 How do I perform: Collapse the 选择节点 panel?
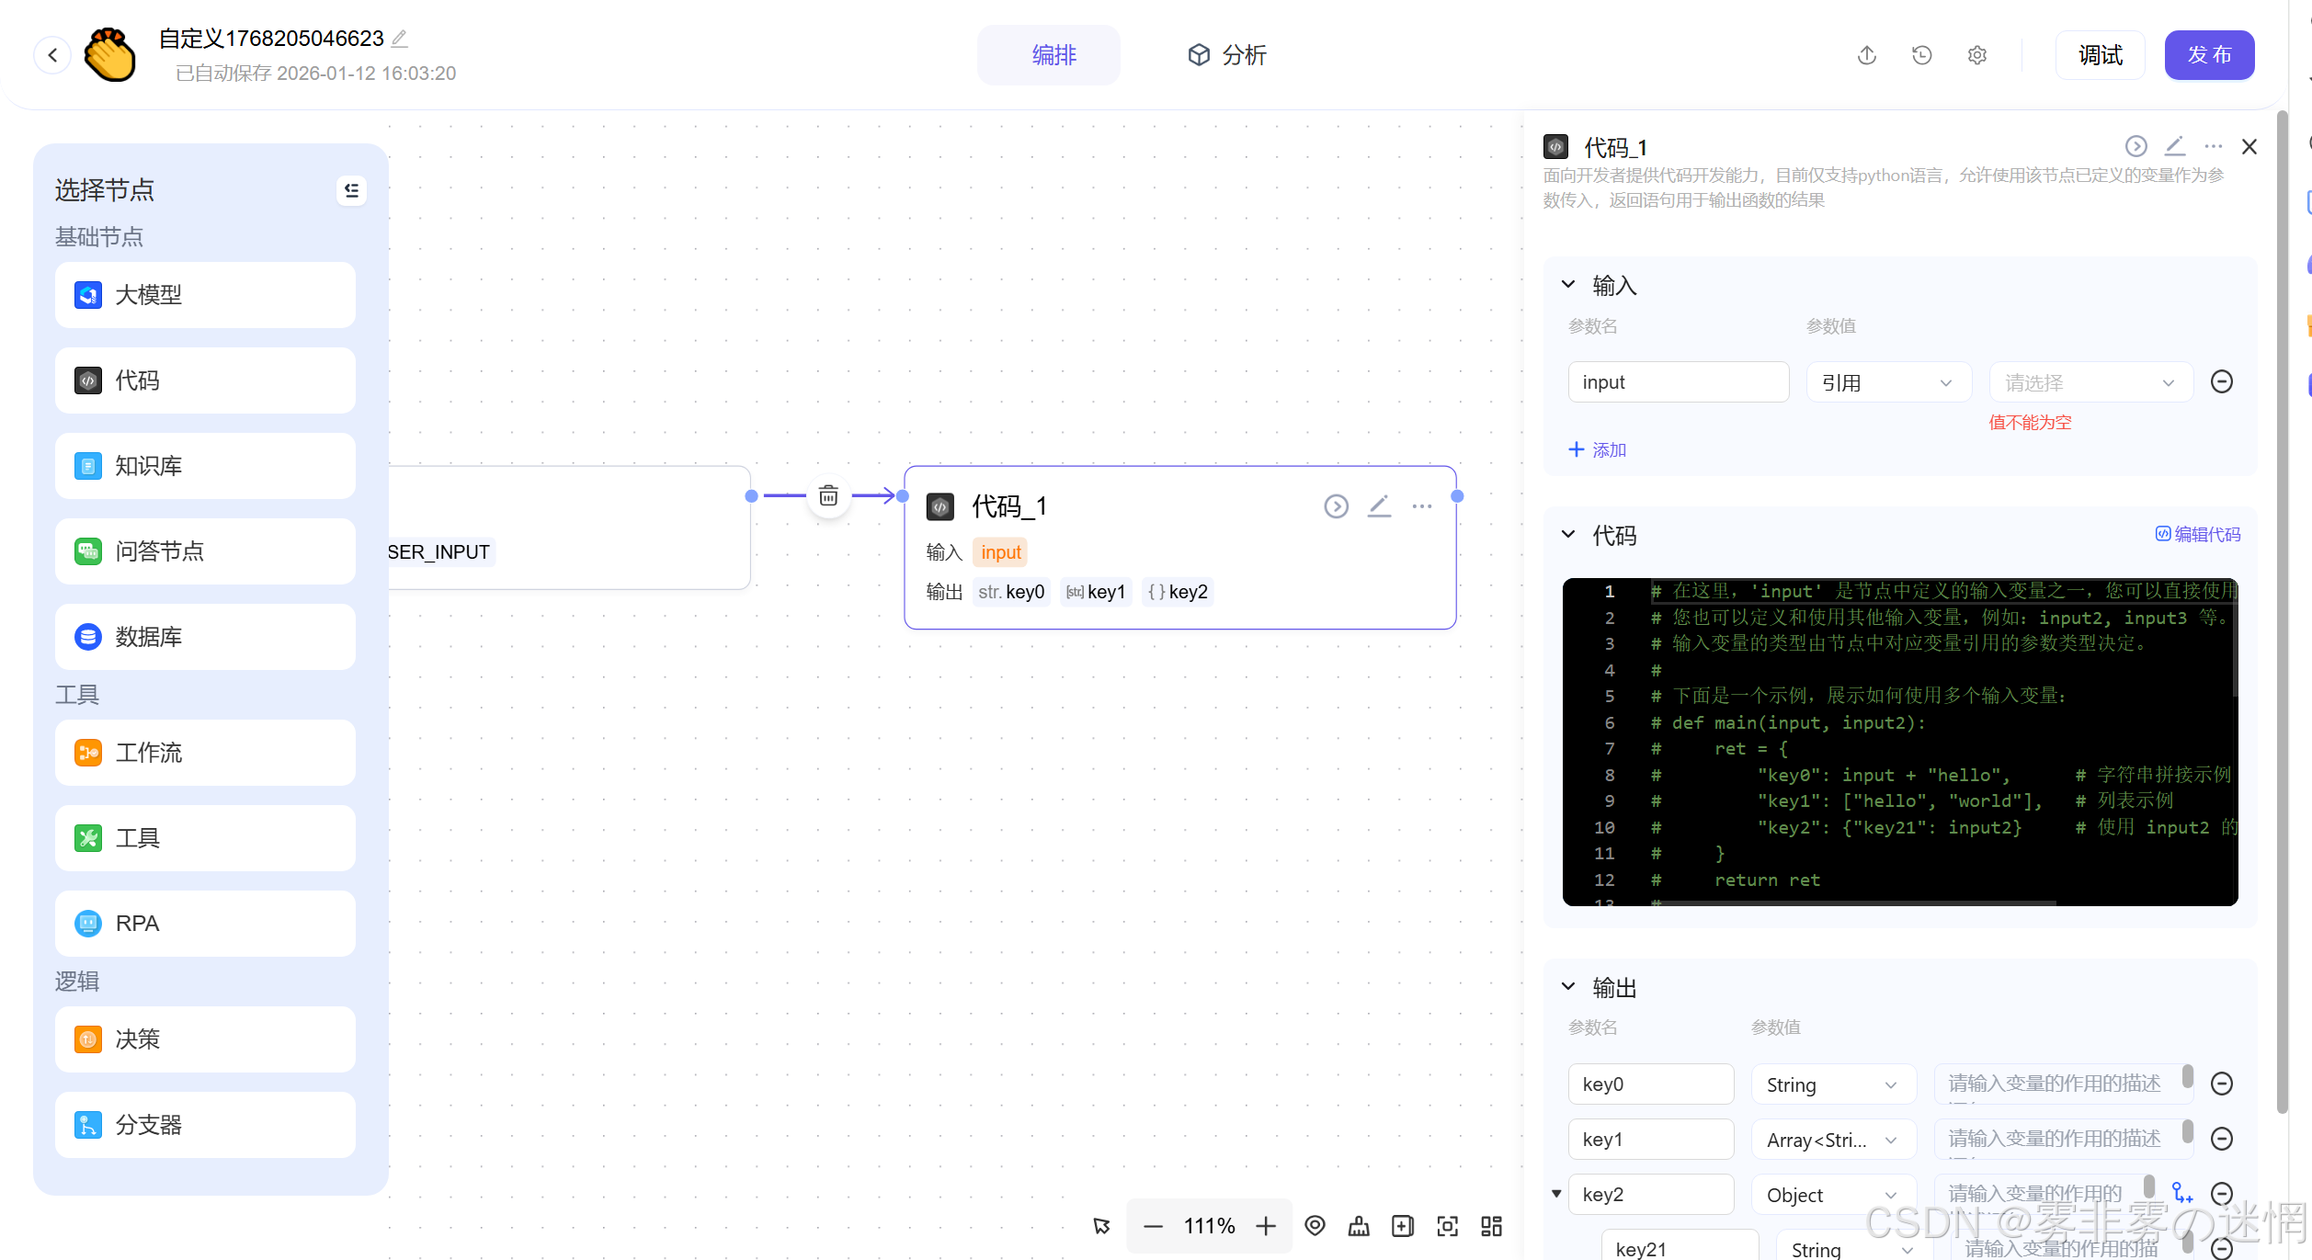351,190
